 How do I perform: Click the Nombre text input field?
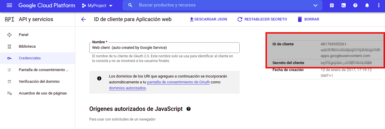pos(164,48)
